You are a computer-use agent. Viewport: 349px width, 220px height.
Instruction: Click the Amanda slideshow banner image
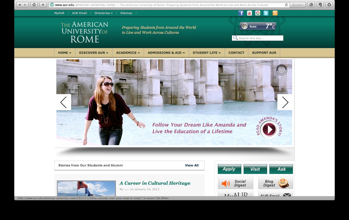point(174,102)
